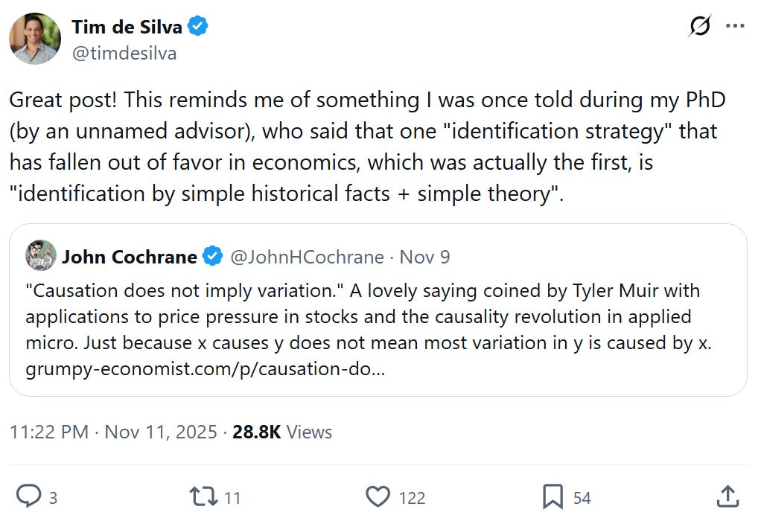Click John Cochrane's verified badge
The height and width of the screenshot is (524, 758).
pyautogui.click(x=213, y=258)
